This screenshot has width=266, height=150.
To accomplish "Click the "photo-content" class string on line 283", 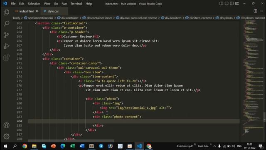I will pyautogui.click(x=126, y=117).
